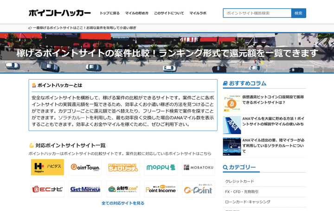Open the PointTown logo tile
The height and width of the screenshot is (211, 334).
[x=85, y=167]
